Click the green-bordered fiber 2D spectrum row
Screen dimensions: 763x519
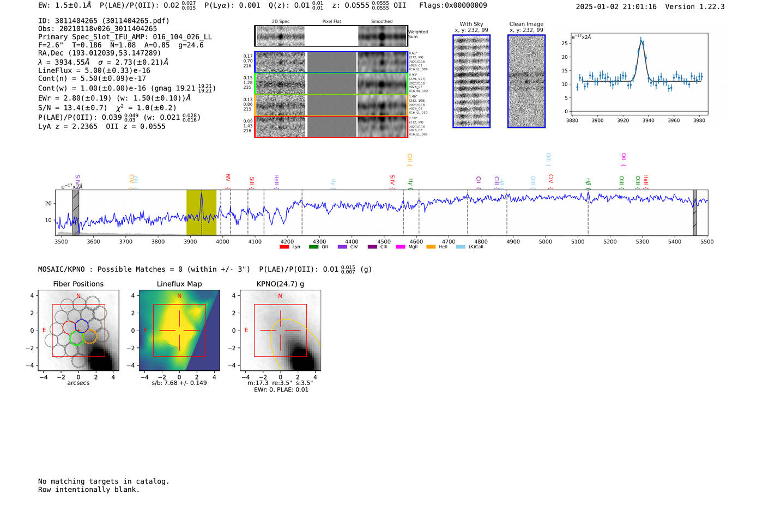point(331,84)
